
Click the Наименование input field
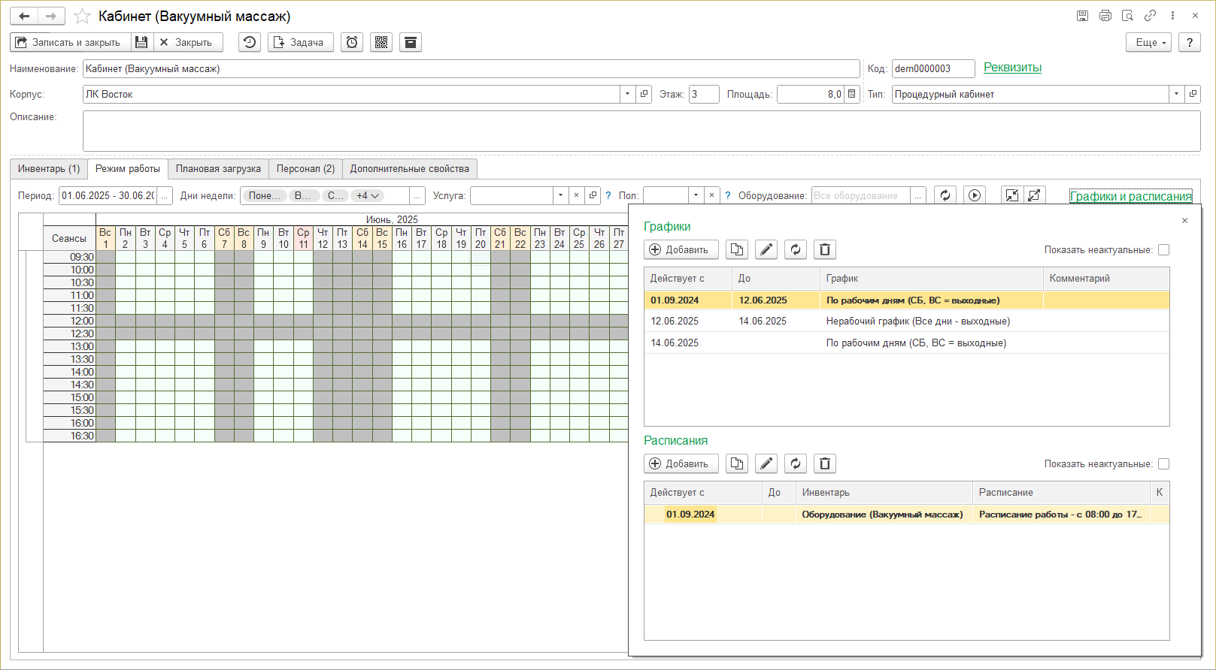coord(471,69)
